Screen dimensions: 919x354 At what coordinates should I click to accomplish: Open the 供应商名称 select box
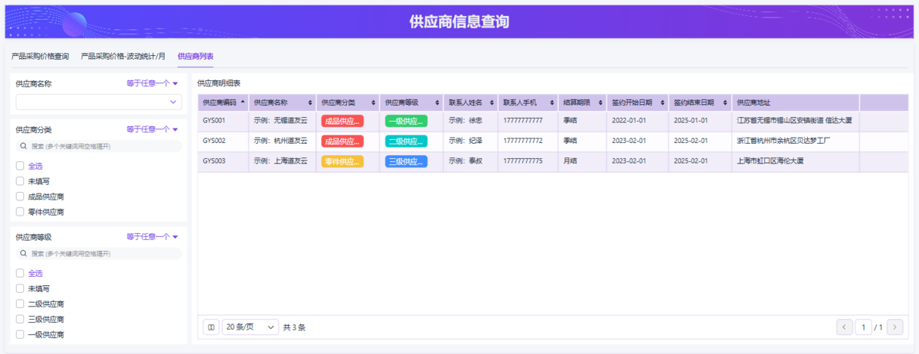(99, 102)
